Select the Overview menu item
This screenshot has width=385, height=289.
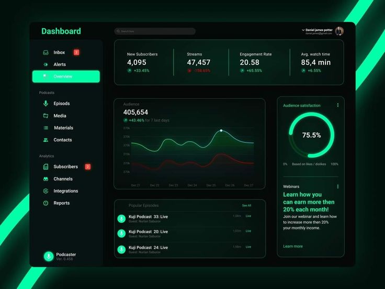(x=66, y=76)
